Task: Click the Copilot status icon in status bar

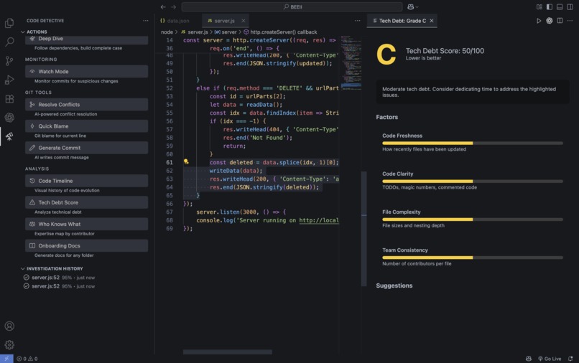Action: coord(529,359)
